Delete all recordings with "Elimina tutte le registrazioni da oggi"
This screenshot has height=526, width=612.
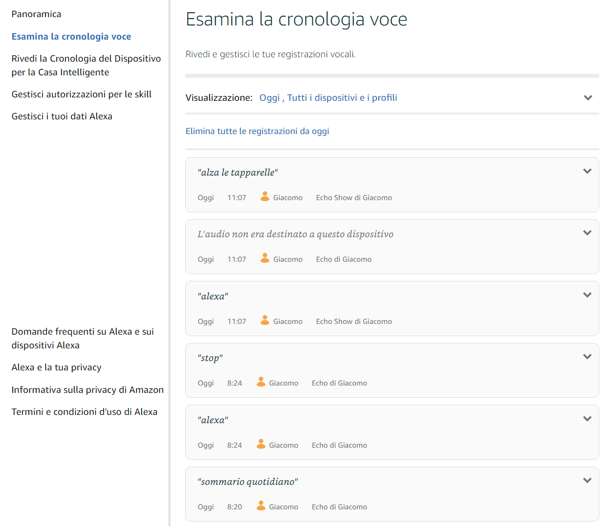click(x=257, y=131)
